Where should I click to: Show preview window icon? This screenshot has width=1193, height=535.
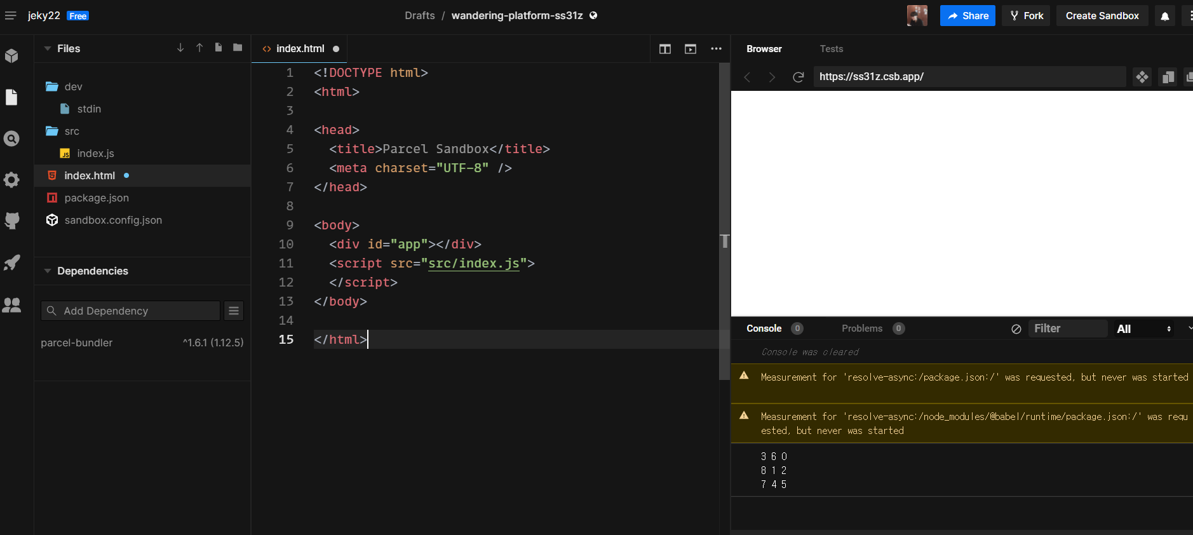coord(691,49)
